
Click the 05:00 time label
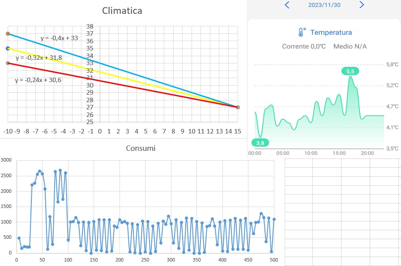[x=283, y=153]
